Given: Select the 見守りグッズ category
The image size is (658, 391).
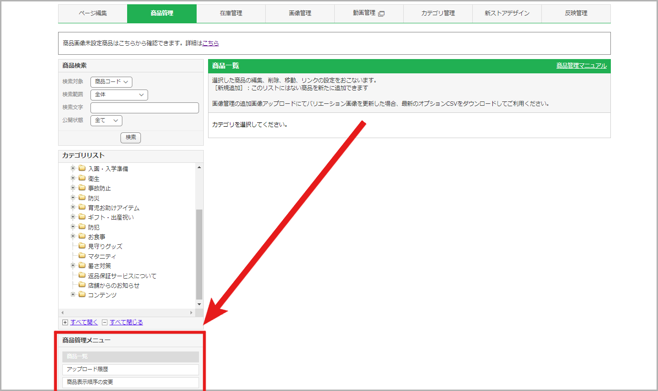Looking at the screenshot, I should pos(105,247).
